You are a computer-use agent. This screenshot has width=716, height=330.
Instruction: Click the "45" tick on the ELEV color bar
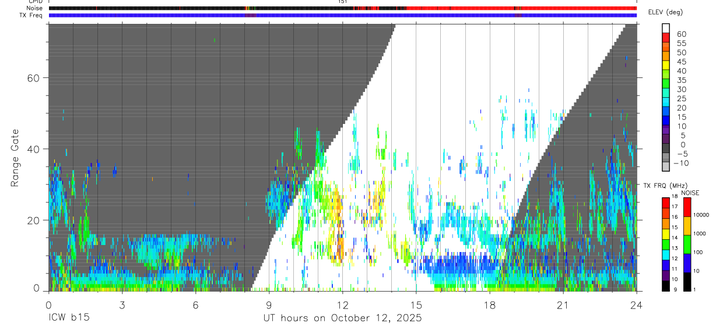(682, 62)
